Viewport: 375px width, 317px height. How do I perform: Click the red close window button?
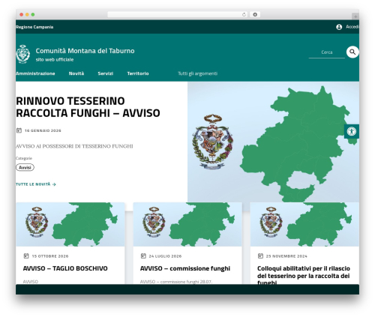pos(22,15)
